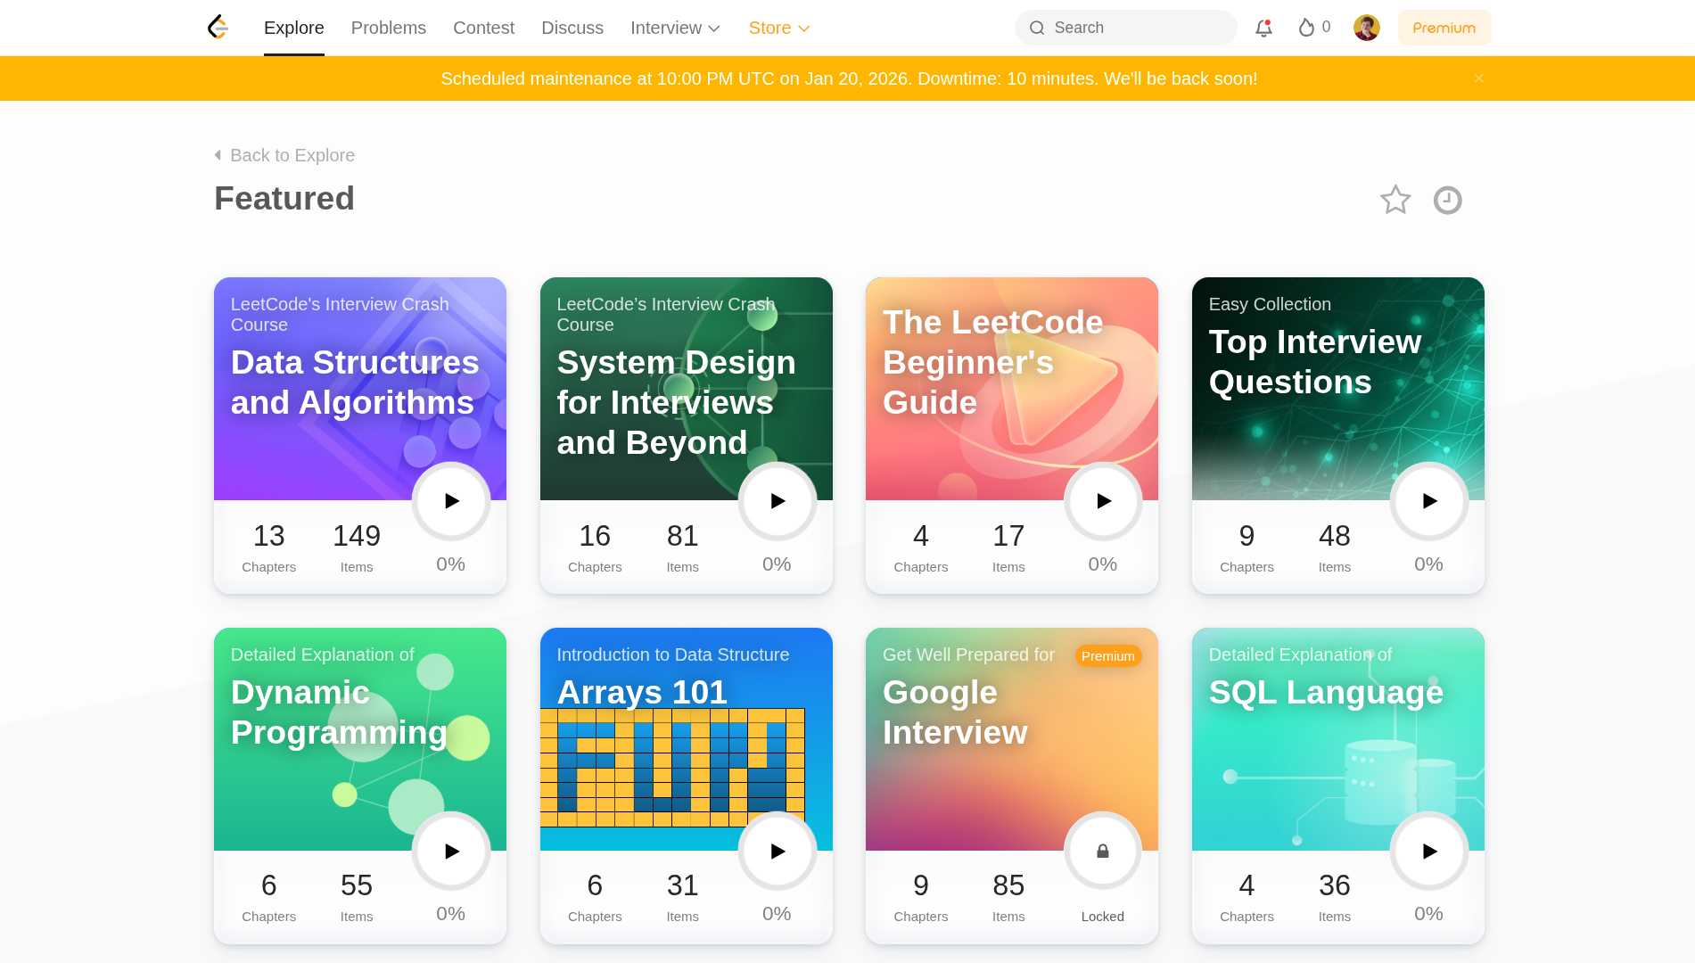Click the lock icon on Google Interview

[x=1103, y=852]
